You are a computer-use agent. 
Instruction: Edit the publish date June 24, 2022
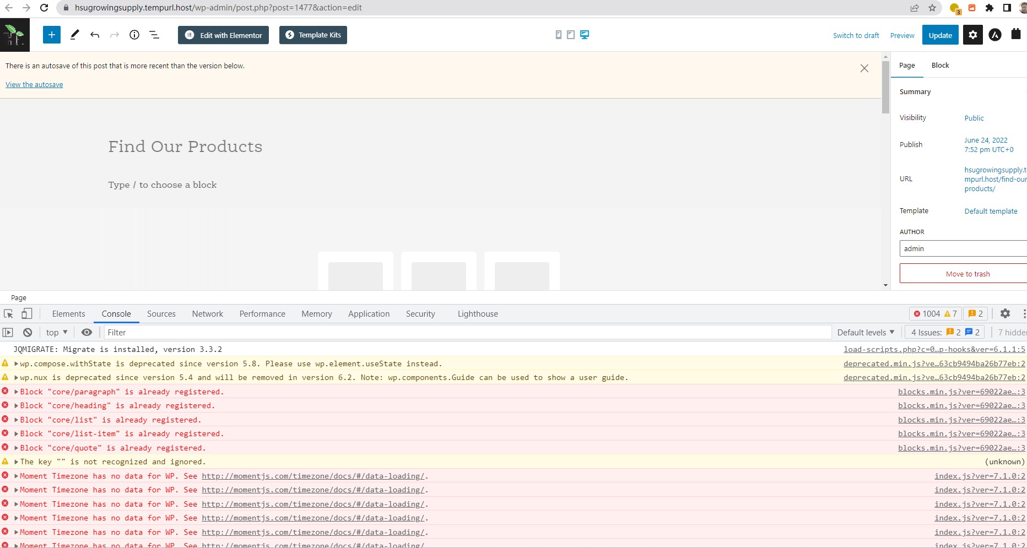988,145
